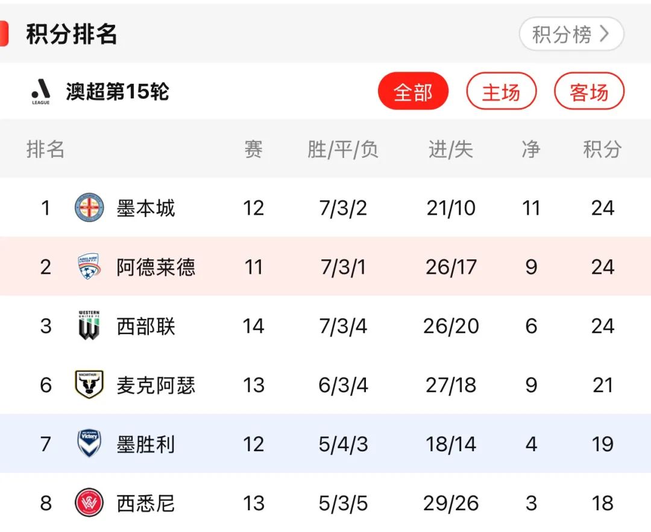The width and height of the screenshot is (651, 532).
Task: Click the Adelaide United club crest
Action: [89, 267]
